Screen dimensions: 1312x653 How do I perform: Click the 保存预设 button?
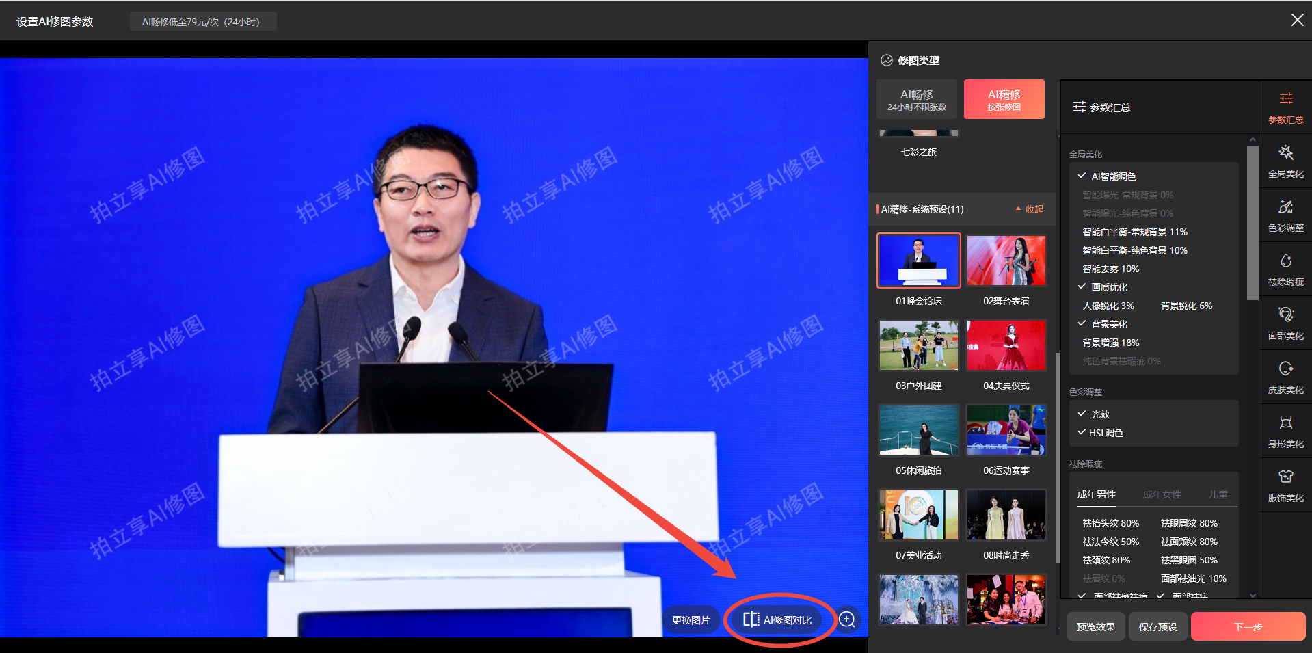(1157, 626)
